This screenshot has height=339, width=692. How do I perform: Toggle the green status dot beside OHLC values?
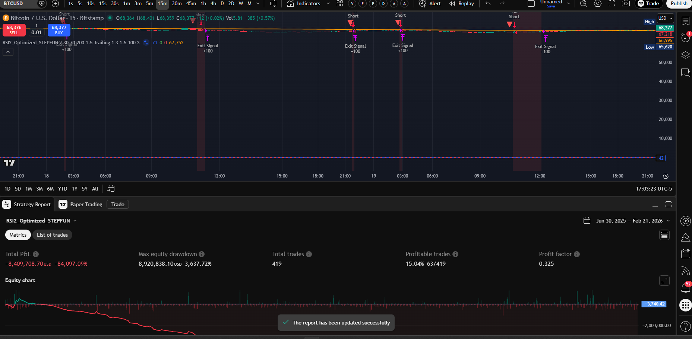pos(110,17)
